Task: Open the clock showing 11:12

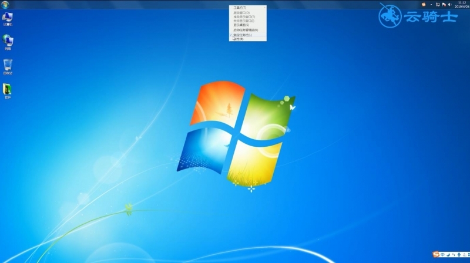Action: tap(462, 5)
